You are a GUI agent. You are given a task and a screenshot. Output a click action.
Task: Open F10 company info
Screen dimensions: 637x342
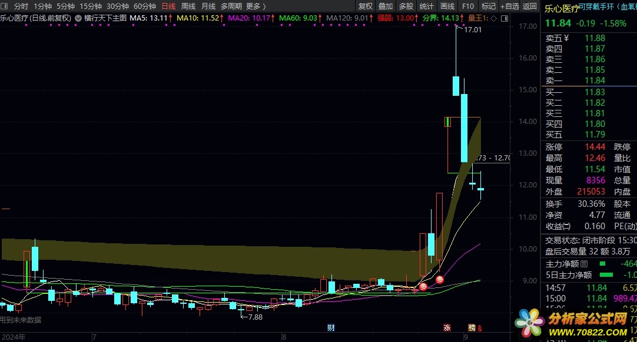[x=468, y=6]
